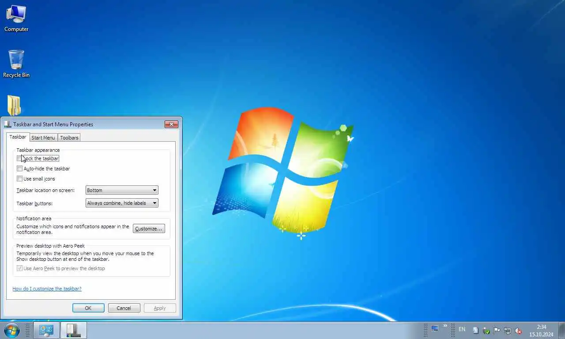Click the Apply button
Screen dimensions: 565x339
pos(160,308)
